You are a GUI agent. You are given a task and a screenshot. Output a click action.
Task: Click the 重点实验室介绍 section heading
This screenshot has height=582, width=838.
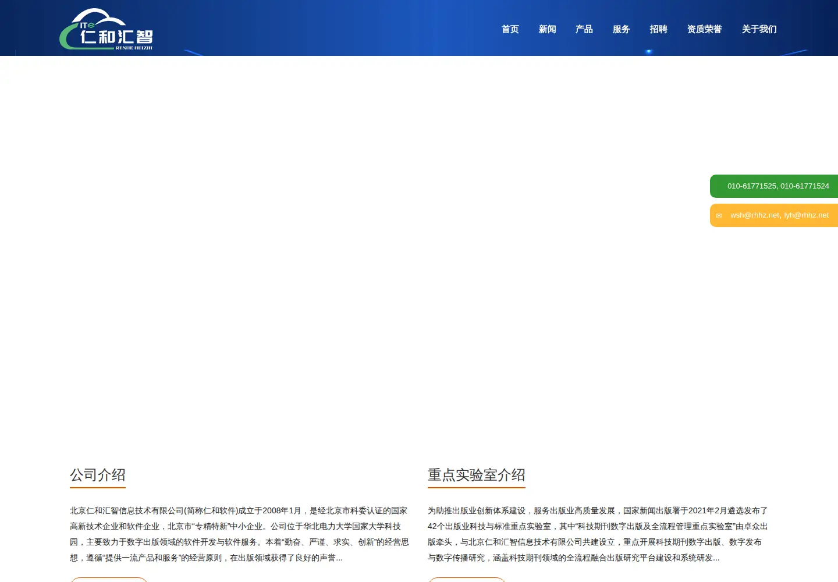pyautogui.click(x=477, y=475)
